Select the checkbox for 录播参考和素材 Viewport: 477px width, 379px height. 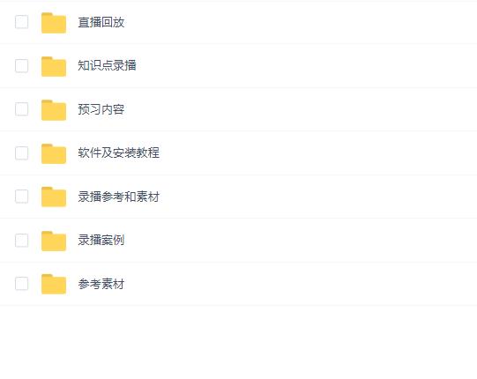[x=21, y=197]
